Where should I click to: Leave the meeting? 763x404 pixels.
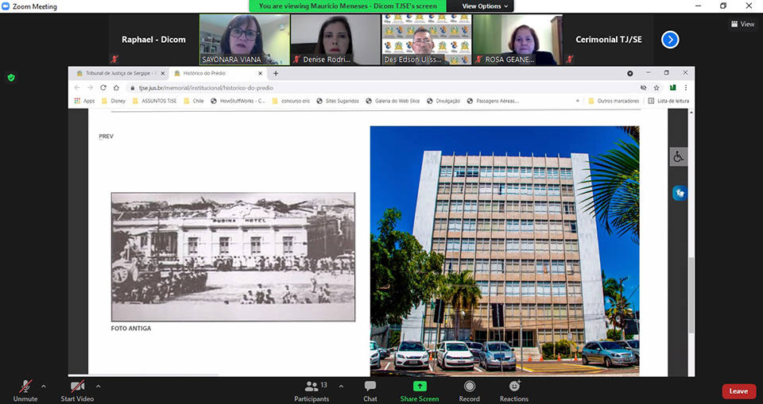pyautogui.click(x=738, y=391)
